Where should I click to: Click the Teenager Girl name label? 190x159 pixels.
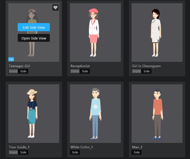19,66
